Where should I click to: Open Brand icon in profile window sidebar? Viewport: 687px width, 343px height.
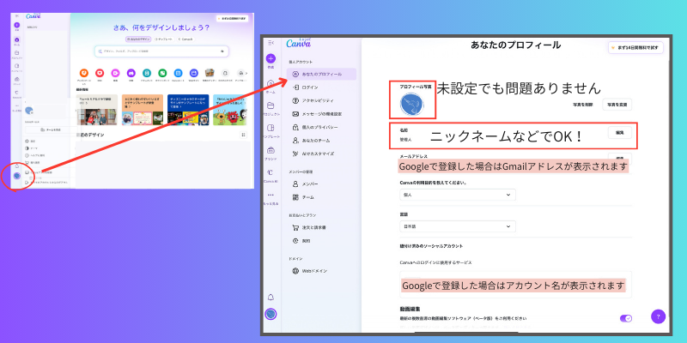point(271,150)
